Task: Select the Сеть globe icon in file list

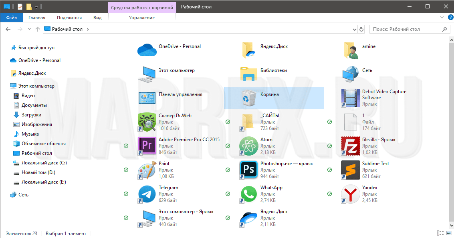Action: click(x=351, y=74)
